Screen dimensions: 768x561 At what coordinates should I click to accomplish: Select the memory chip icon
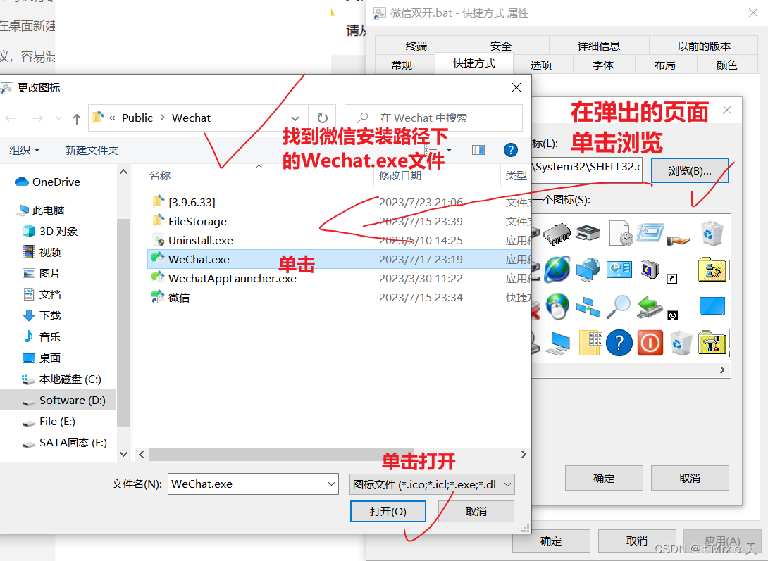557,233
